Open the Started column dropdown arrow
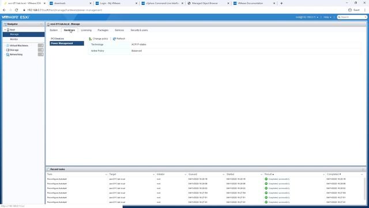 tap(261, 174)
